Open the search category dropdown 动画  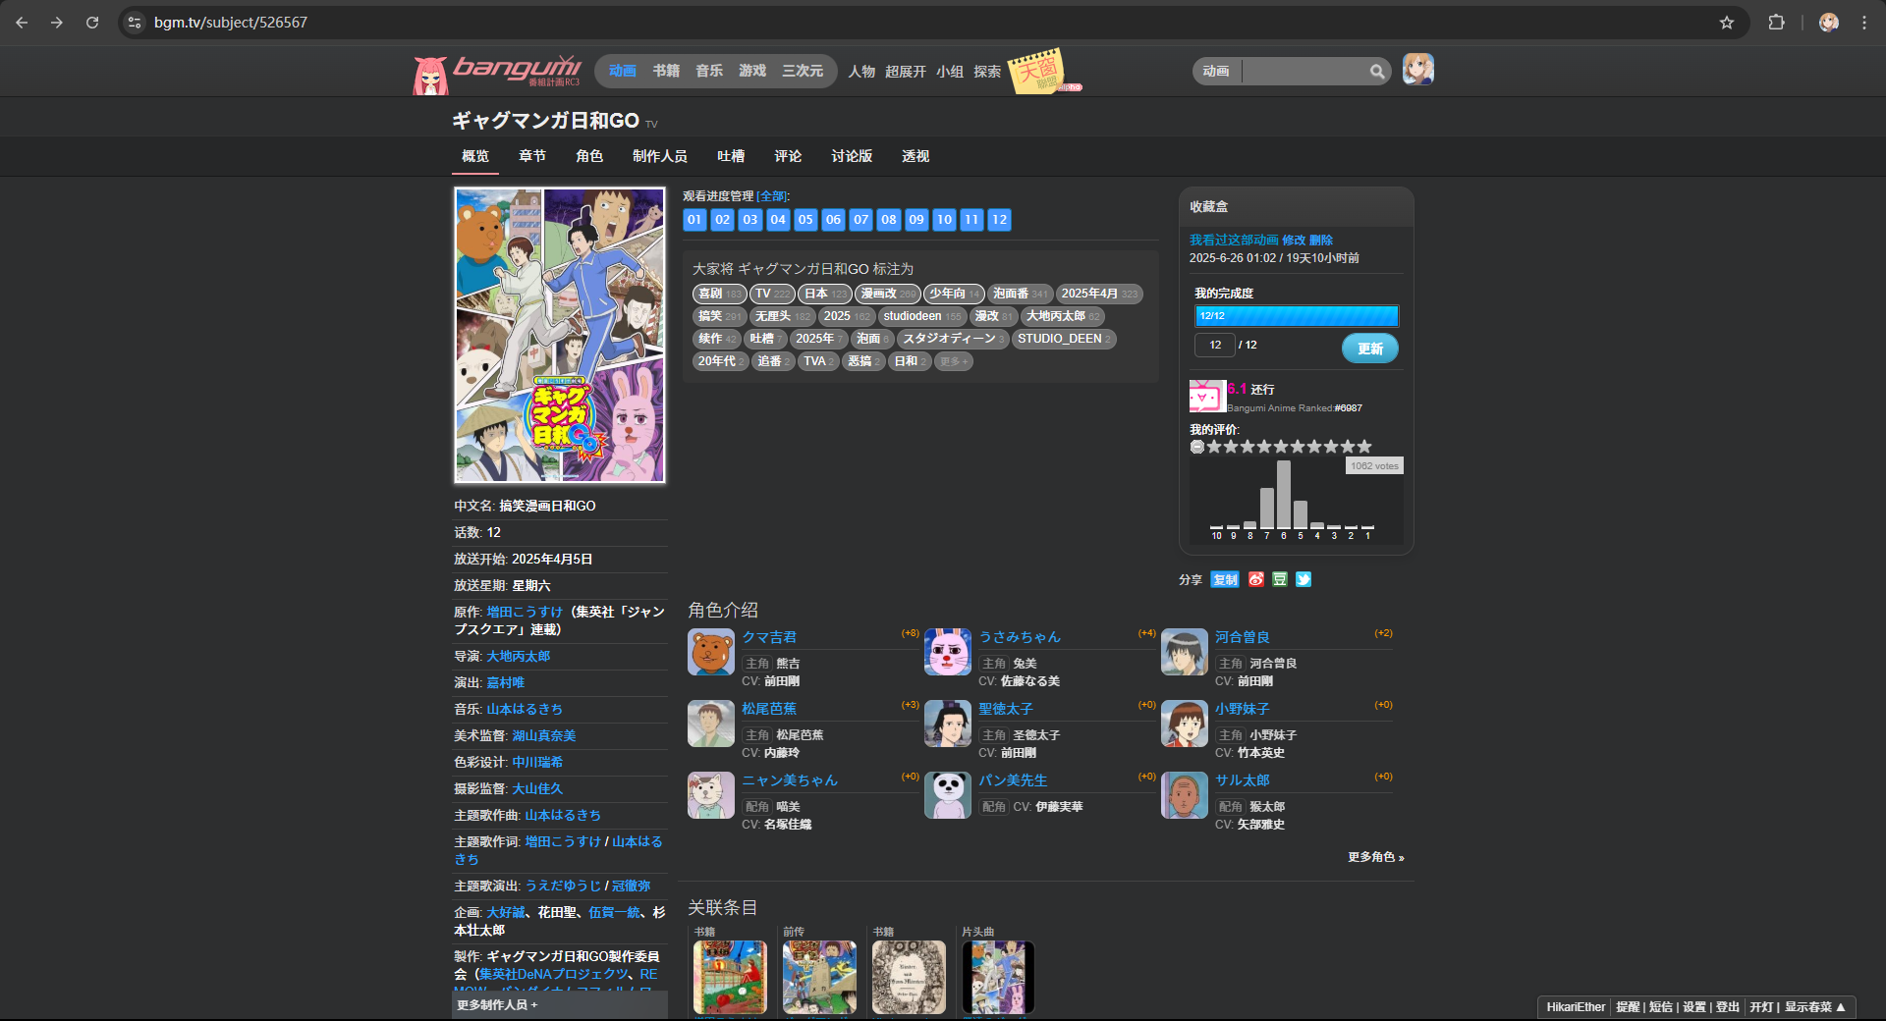1216,71
